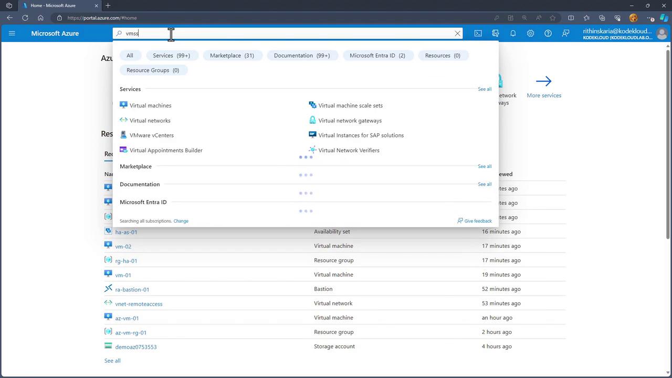672x378 pixels.
Task: Filter results by Services (99+)
Action: [x=171, y=56]
